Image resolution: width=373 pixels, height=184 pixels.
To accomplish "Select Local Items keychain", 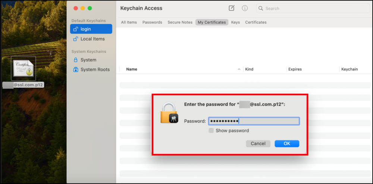I will (x=92, y=39).
